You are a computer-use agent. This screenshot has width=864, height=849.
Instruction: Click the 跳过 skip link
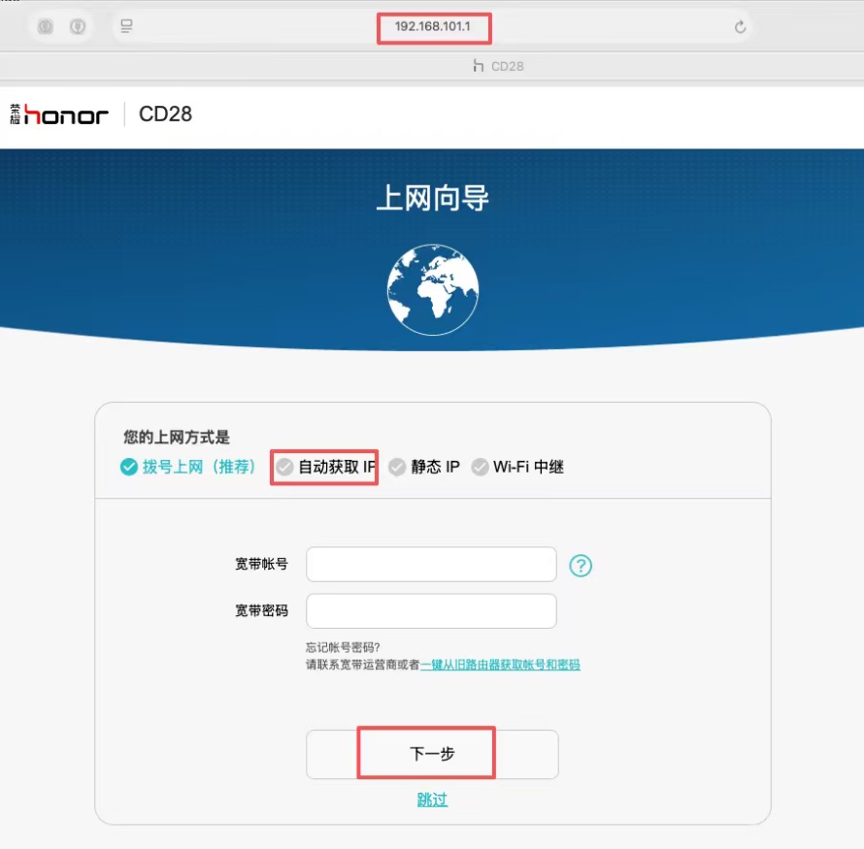point(432,800)
